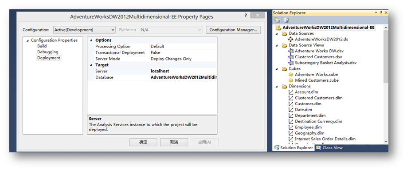Image resolution: width=407 pixels, height=171 pixels.
Task: Click the 确定 (OK) button
Action: [143, 142]
